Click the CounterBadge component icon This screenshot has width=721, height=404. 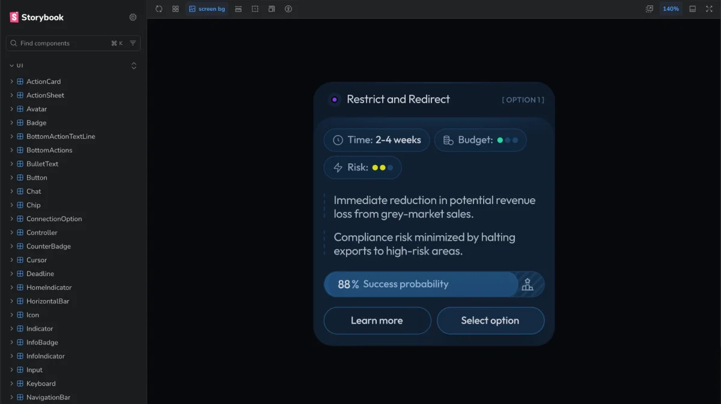[x=20, y=246]
